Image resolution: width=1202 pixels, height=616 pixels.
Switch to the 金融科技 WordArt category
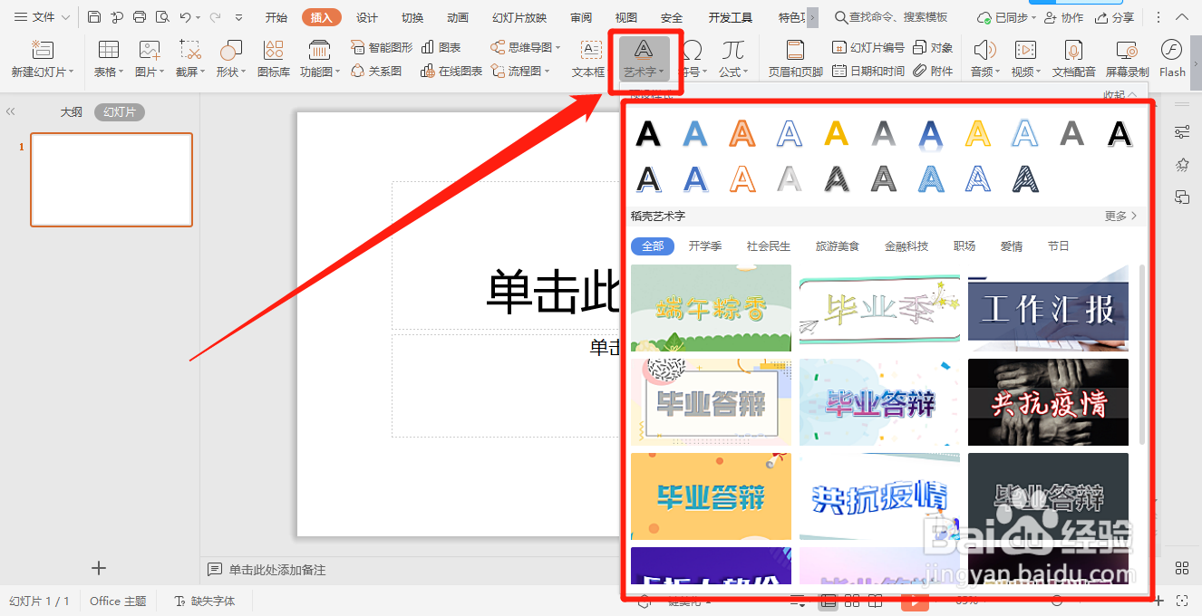[x=906, y=245]
